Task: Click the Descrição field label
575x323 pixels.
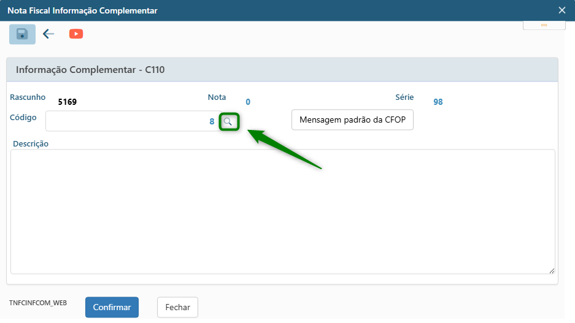Action: (31, 144)
